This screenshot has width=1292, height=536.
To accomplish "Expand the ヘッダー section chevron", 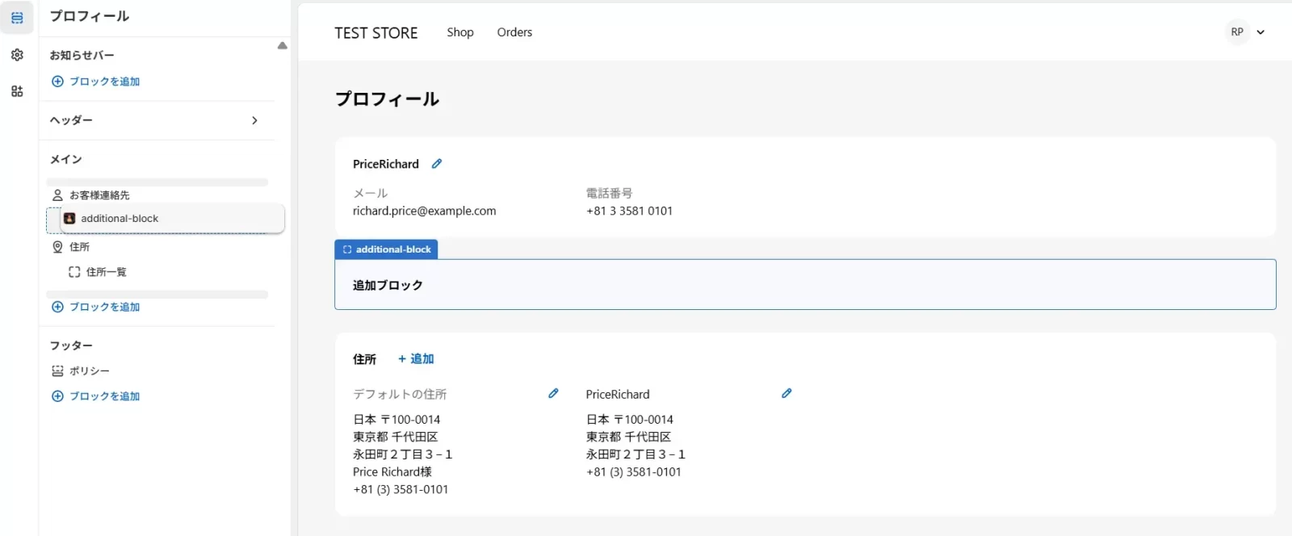I will [254, 120].
